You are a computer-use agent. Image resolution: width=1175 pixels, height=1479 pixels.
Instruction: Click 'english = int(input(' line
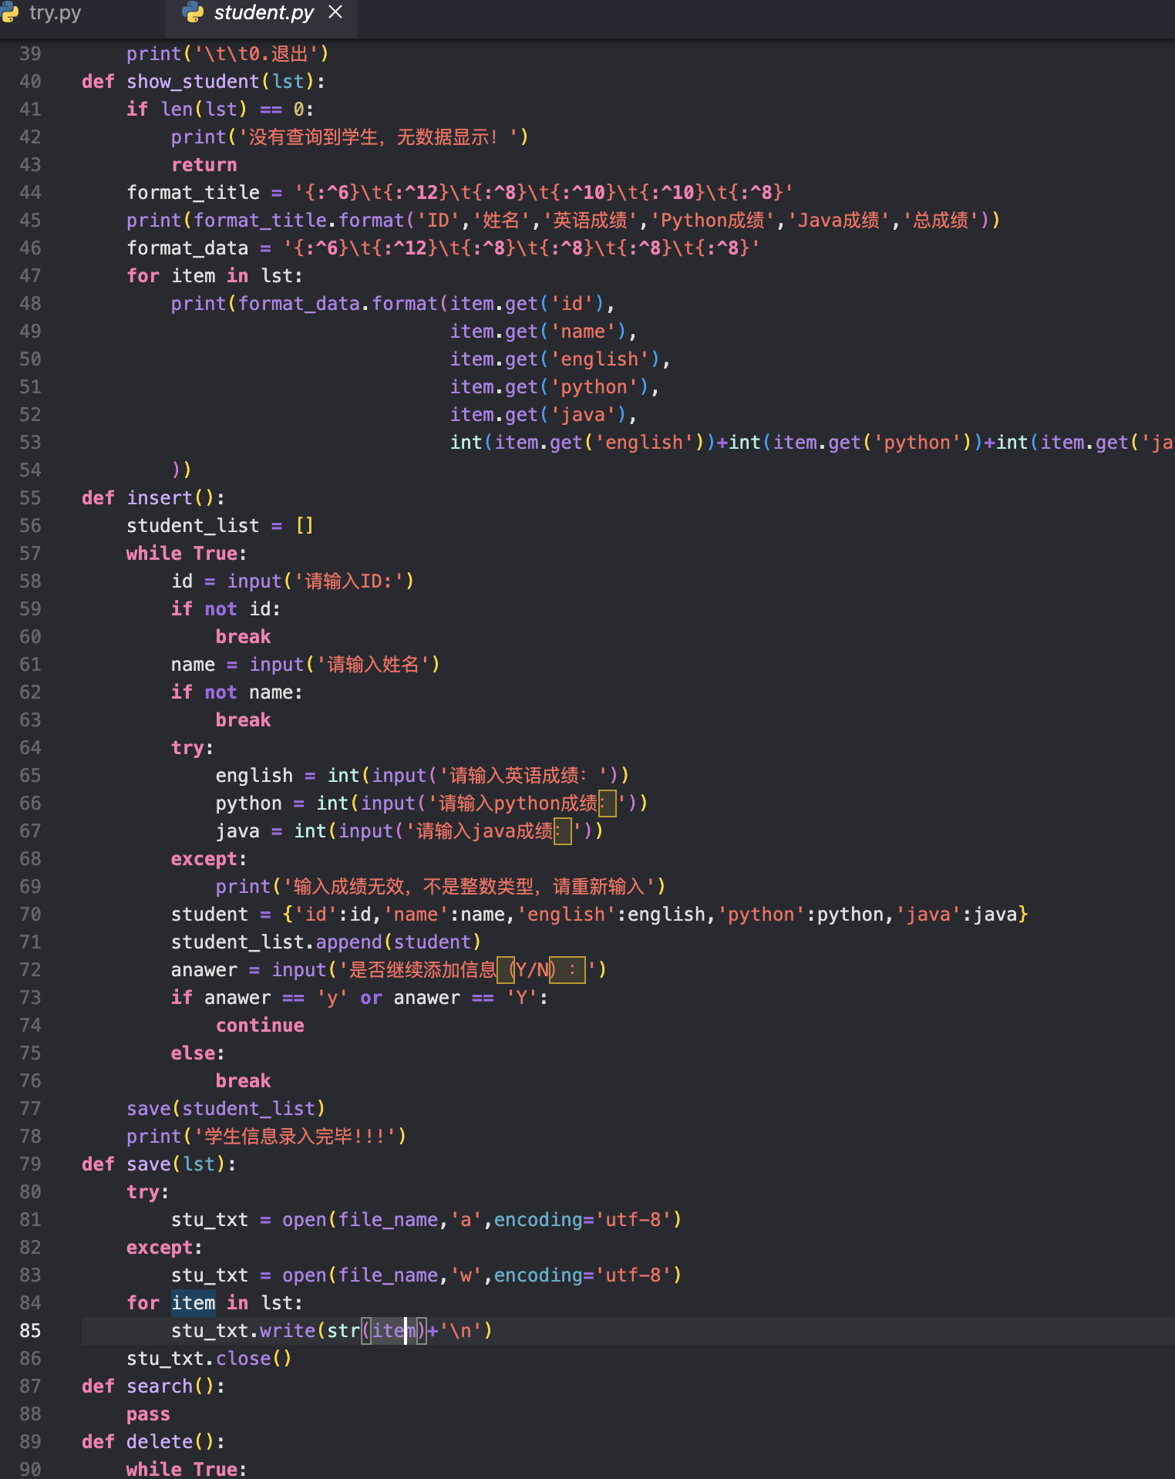pyautogui.click(x=423, y=776)
